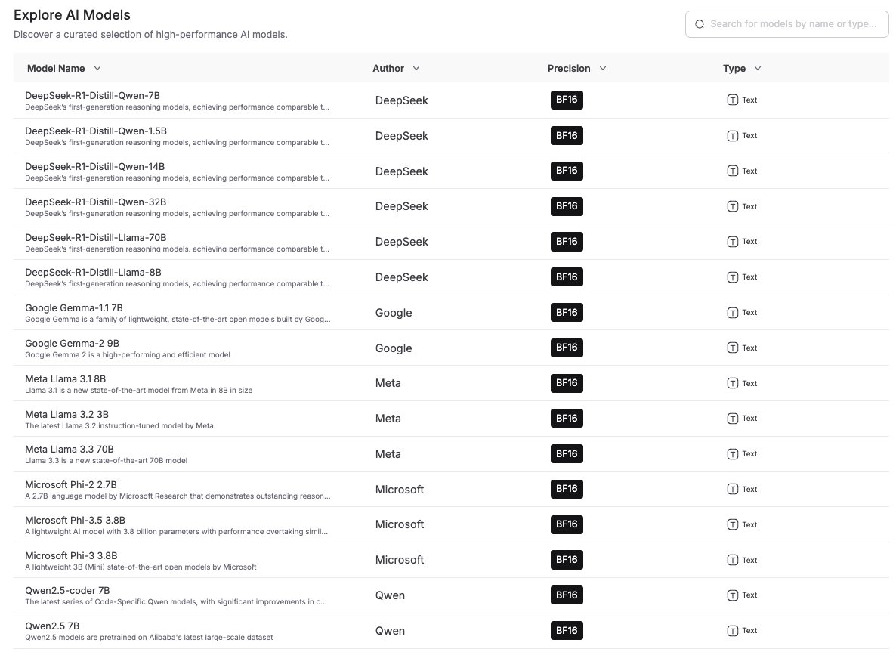Open the Meta Llama 3.1 8B model
Viewport: 896px width, 655px height.
point(65,378)
